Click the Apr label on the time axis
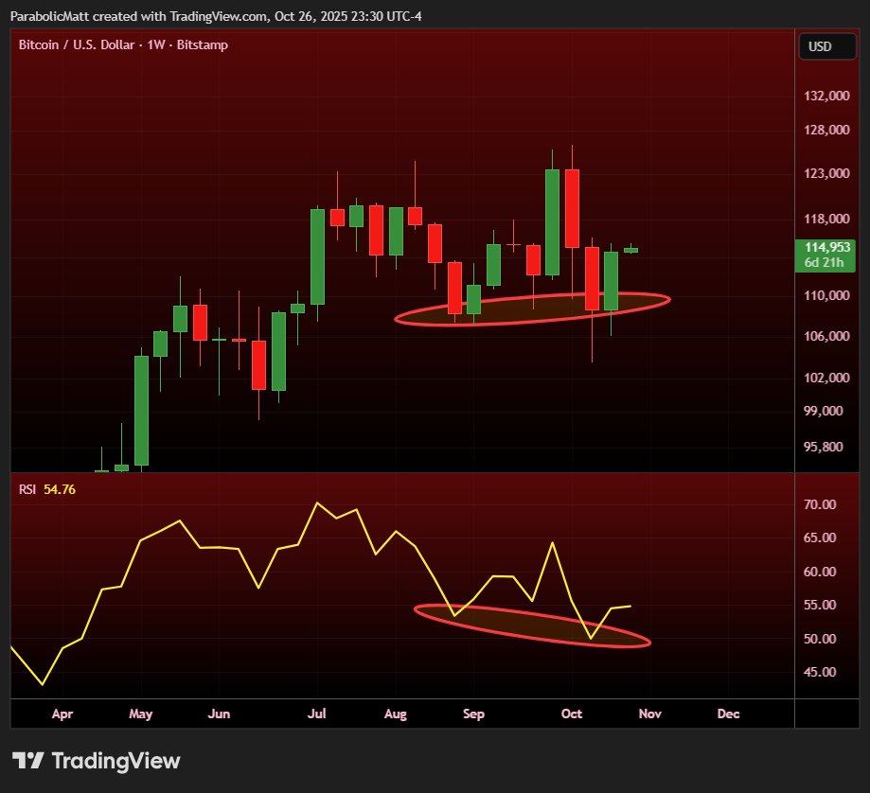The image size is (870, 793). (x=62, y=714)
